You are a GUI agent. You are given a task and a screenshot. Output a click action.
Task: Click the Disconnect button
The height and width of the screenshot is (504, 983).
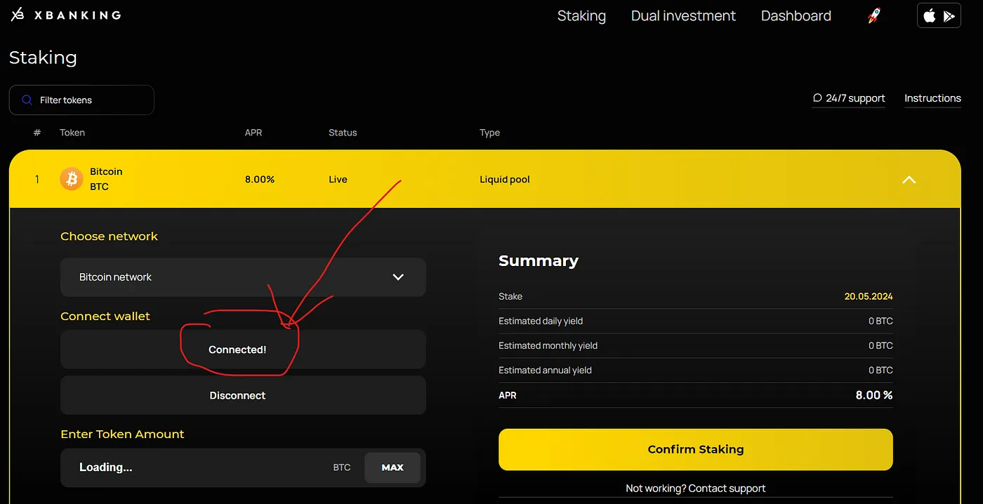click(x=243, y=395)
